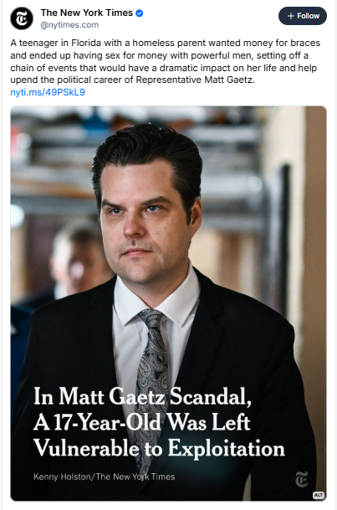
Task: Open the ALT text badge on image
Action: (x=318, y=495)
